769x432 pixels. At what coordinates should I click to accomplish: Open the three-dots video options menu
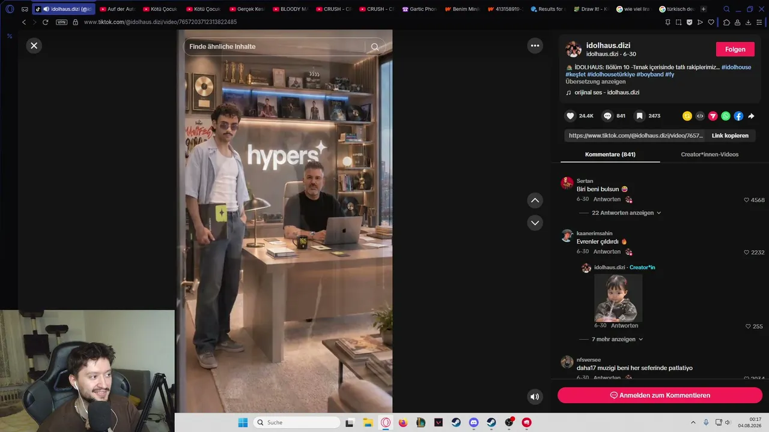(535, 46)
